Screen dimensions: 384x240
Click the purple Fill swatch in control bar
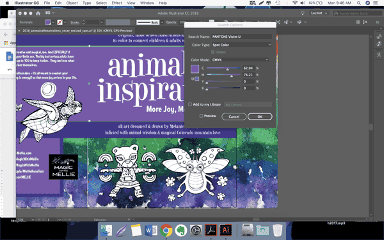48,22
